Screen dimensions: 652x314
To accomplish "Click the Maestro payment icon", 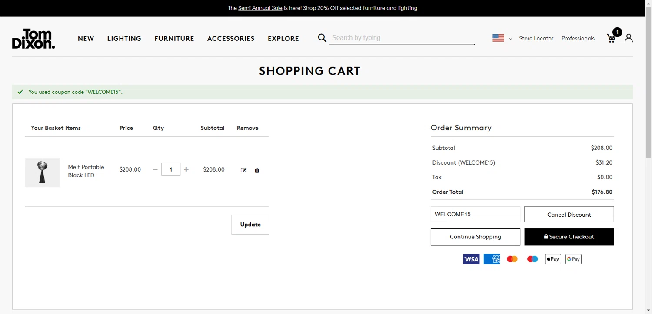I will pos(532,259).
